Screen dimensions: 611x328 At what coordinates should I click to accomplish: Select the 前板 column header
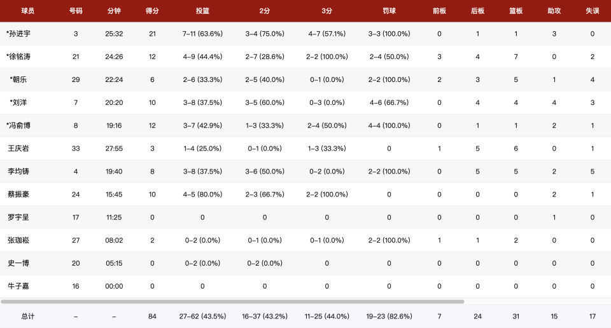439,11
